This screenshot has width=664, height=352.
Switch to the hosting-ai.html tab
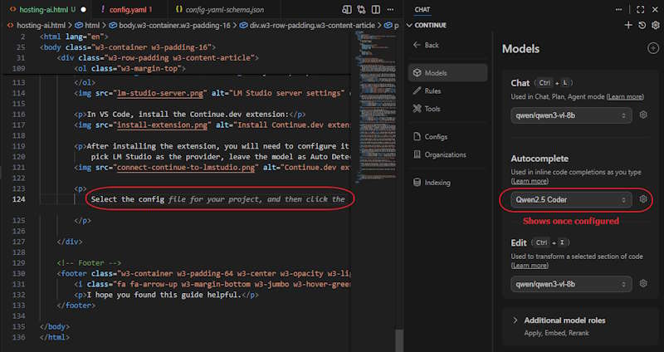pos(45,9)
